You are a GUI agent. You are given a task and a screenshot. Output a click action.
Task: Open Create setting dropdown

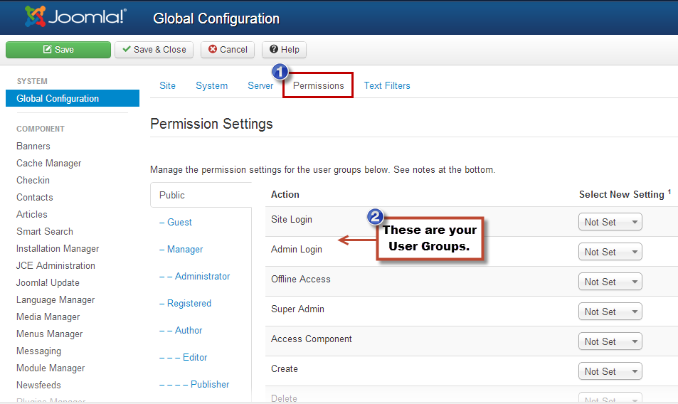610,371
